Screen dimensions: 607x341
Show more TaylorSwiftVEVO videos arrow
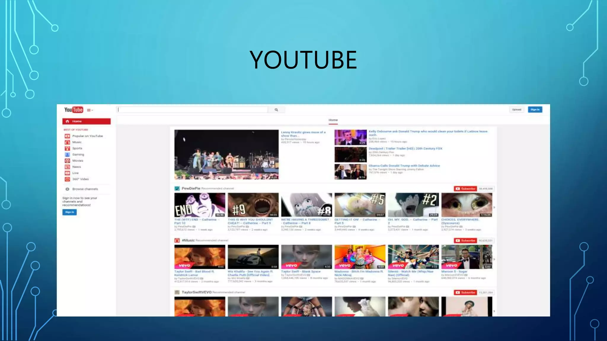[494, 311]
